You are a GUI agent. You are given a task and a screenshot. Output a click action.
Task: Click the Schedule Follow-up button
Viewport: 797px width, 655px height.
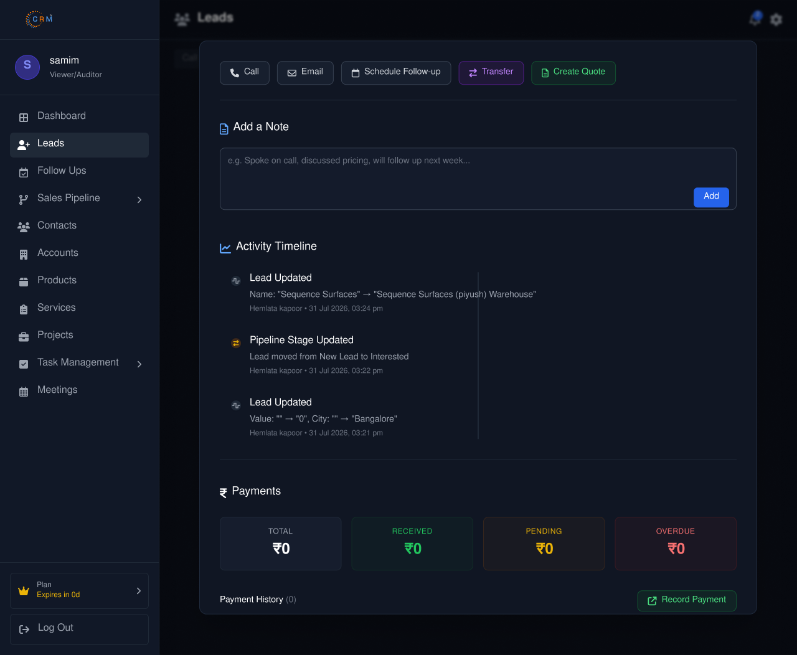396,72
